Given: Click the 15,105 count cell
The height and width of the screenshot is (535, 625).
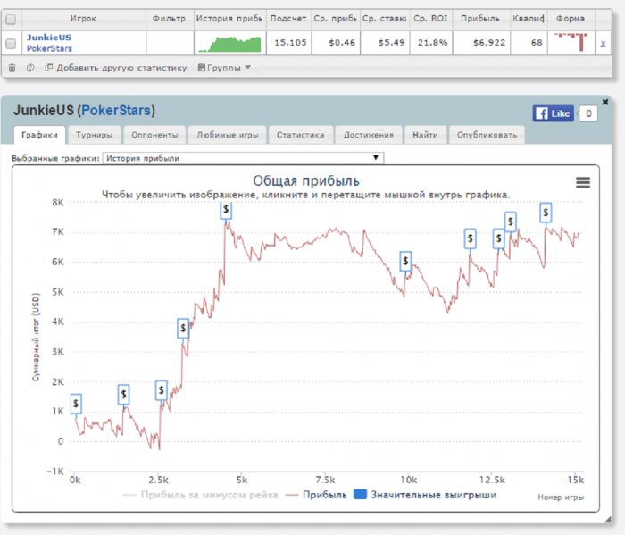Looking at the screenshot, I should [x=290, y=43].
